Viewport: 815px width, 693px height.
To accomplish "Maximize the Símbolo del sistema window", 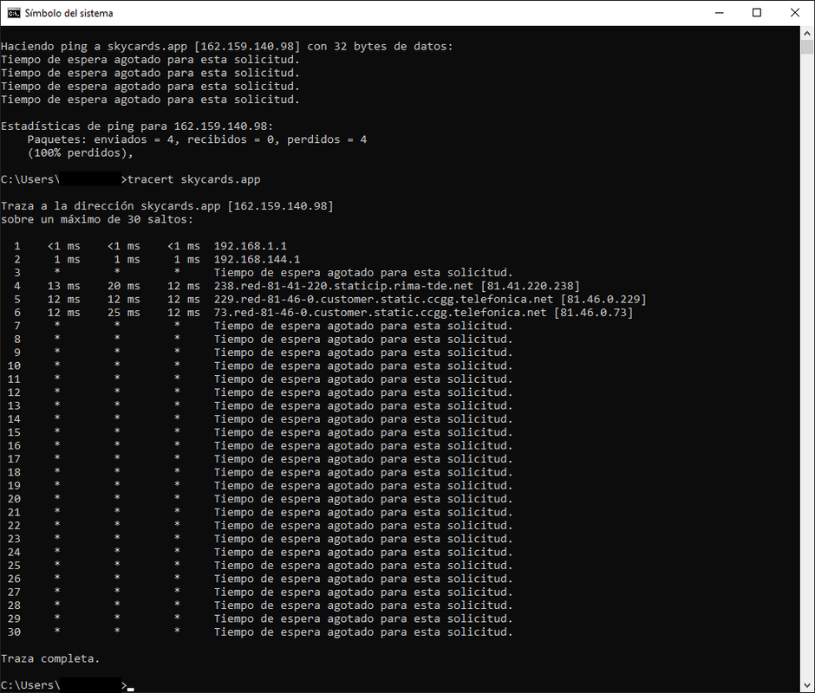I will tap(756, 13).
